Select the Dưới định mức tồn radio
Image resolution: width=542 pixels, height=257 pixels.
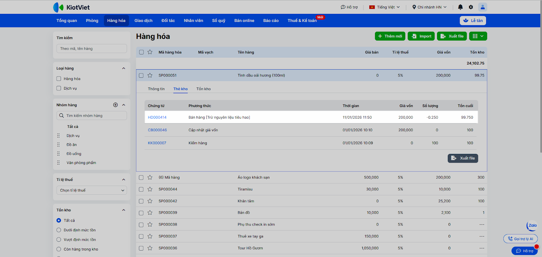tap(59, 230)
